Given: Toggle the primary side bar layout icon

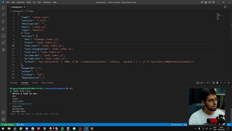Looking at the screenshot, I should coord(202,2).
